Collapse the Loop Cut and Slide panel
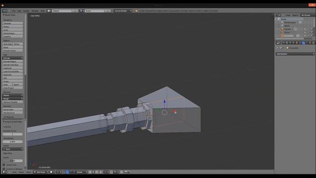 [x=3, y=122]
